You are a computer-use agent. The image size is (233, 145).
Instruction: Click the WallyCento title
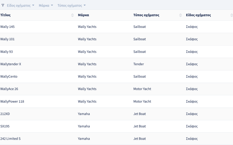click(9, 76)
